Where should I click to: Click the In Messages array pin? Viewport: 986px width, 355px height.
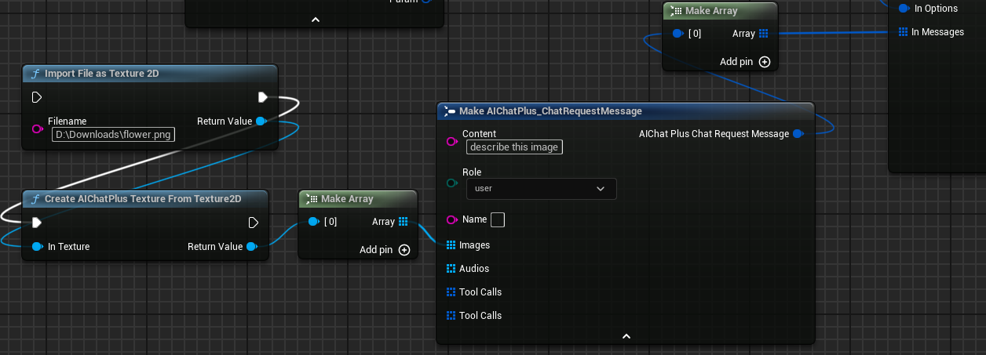[x=904, y=32]
